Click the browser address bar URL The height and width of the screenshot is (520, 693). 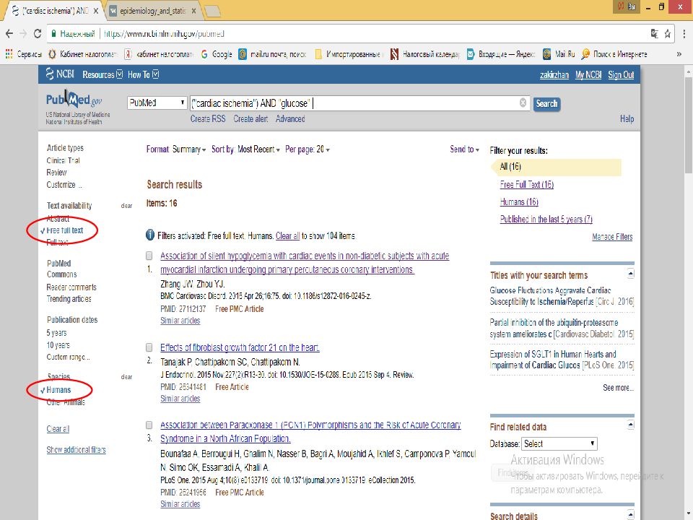pyautogui.click(x=165, y=34)
